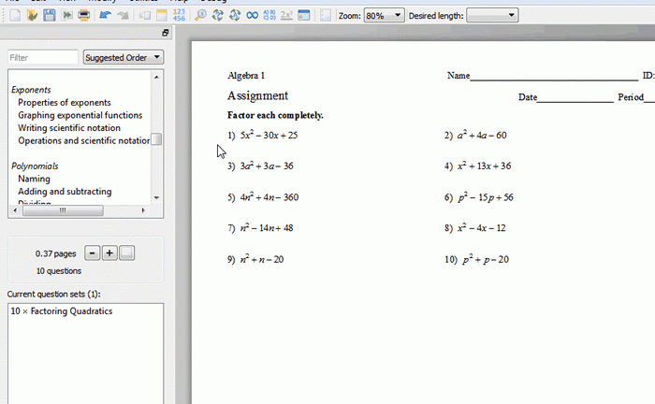Click question 4) x² + 13x + 36
The width and height of the screenshot is (655, 404).
[x=477, y=166]
